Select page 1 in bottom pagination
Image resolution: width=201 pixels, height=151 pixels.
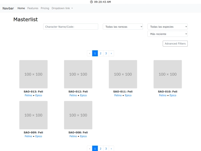click(x=95, y=148)
